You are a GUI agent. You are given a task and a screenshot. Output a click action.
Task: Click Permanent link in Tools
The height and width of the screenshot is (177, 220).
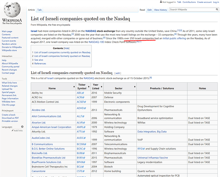9,95
